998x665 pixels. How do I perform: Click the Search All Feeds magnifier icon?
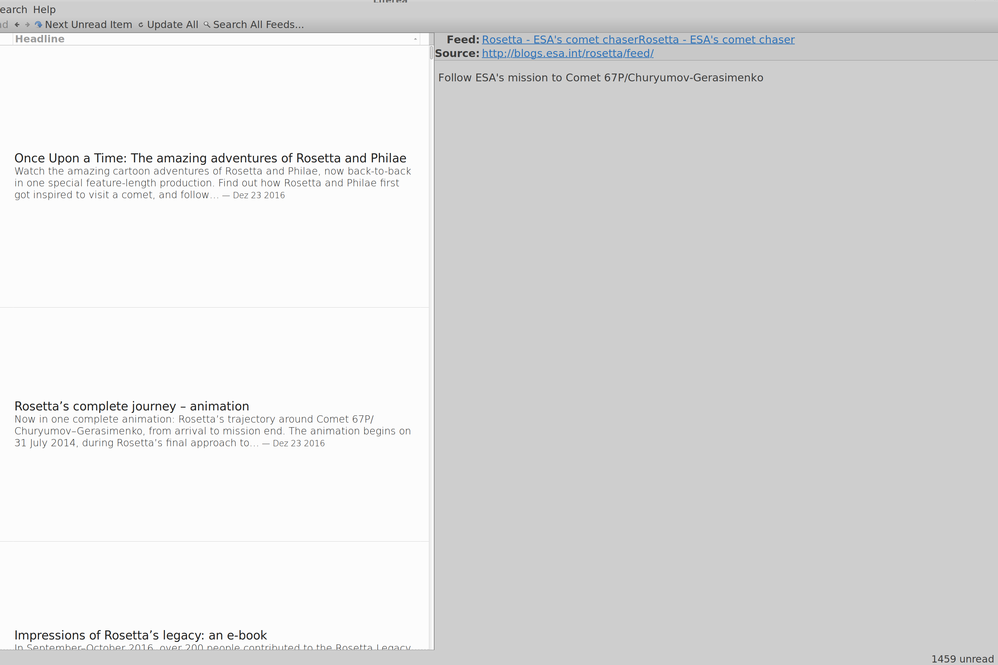[x=207, y=25]
